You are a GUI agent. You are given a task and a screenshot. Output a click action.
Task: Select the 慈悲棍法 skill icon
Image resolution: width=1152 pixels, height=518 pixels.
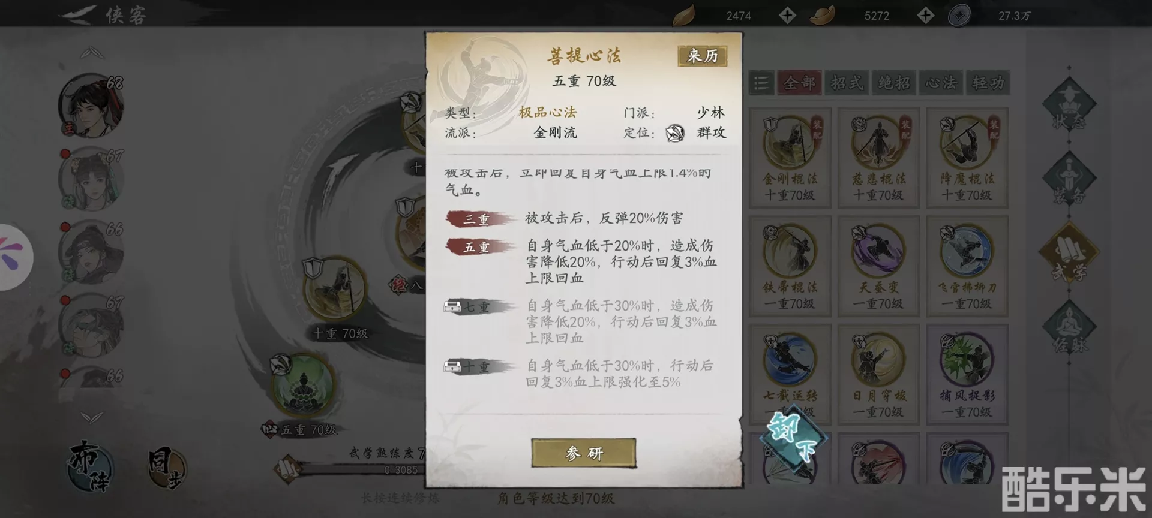(878, 144)
